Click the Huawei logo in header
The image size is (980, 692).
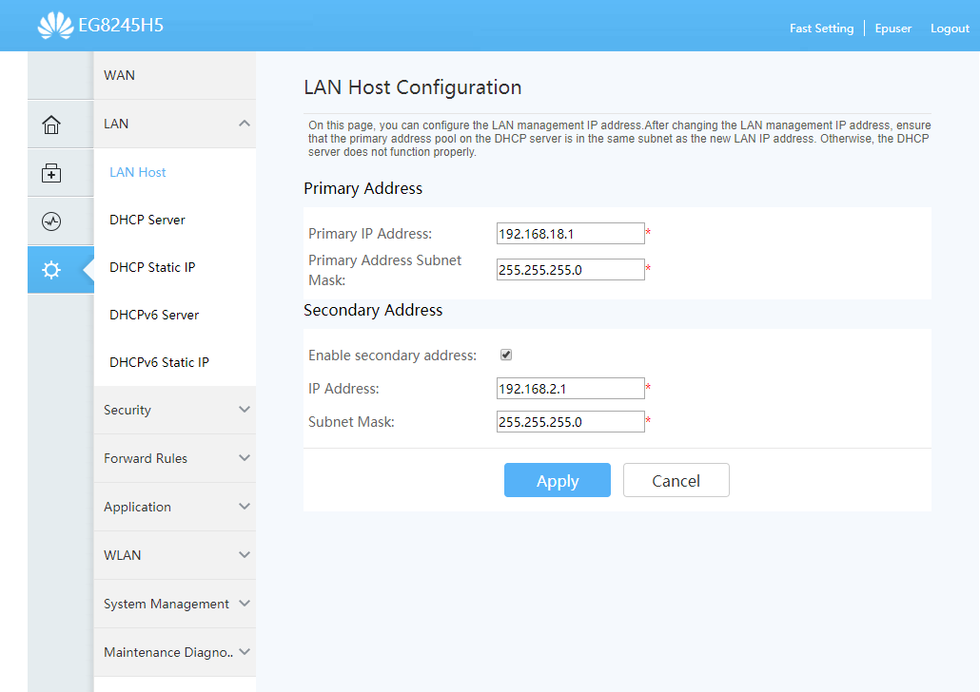coord(55,26)
